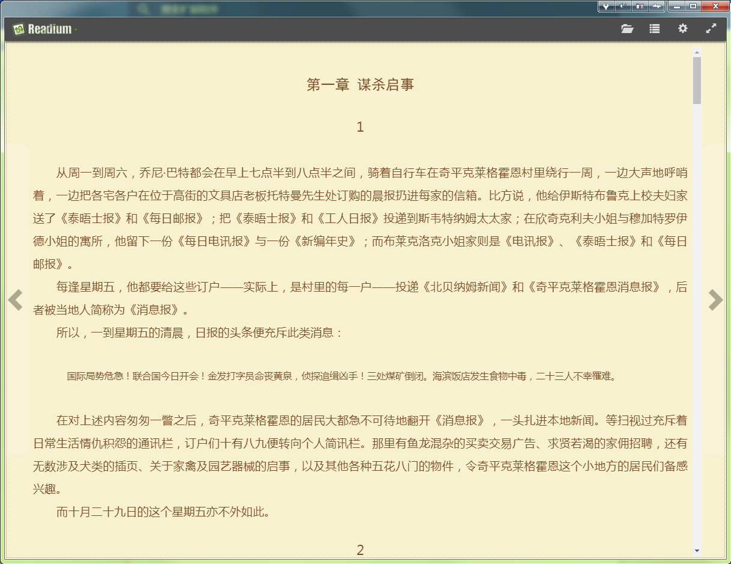Click the connection bar icon beside minimize

pyautogui.click(x=656, y=6)
